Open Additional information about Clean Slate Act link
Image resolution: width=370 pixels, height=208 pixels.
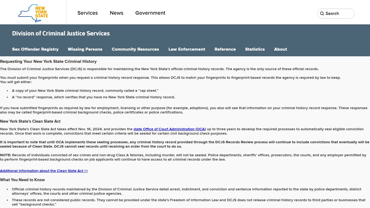click(44, 171)
